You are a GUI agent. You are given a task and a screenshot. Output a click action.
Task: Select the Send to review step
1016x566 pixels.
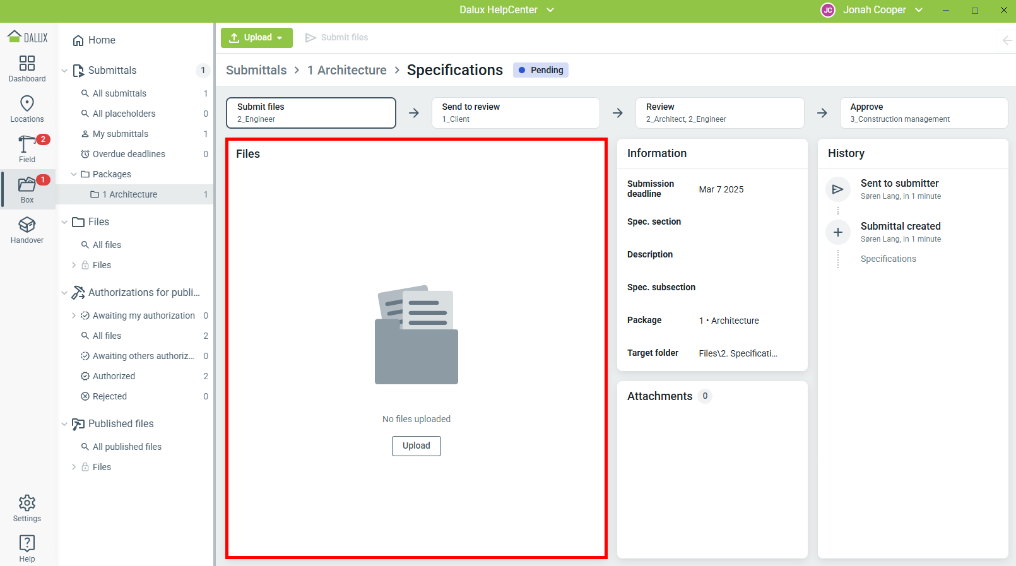click(515, 113)
